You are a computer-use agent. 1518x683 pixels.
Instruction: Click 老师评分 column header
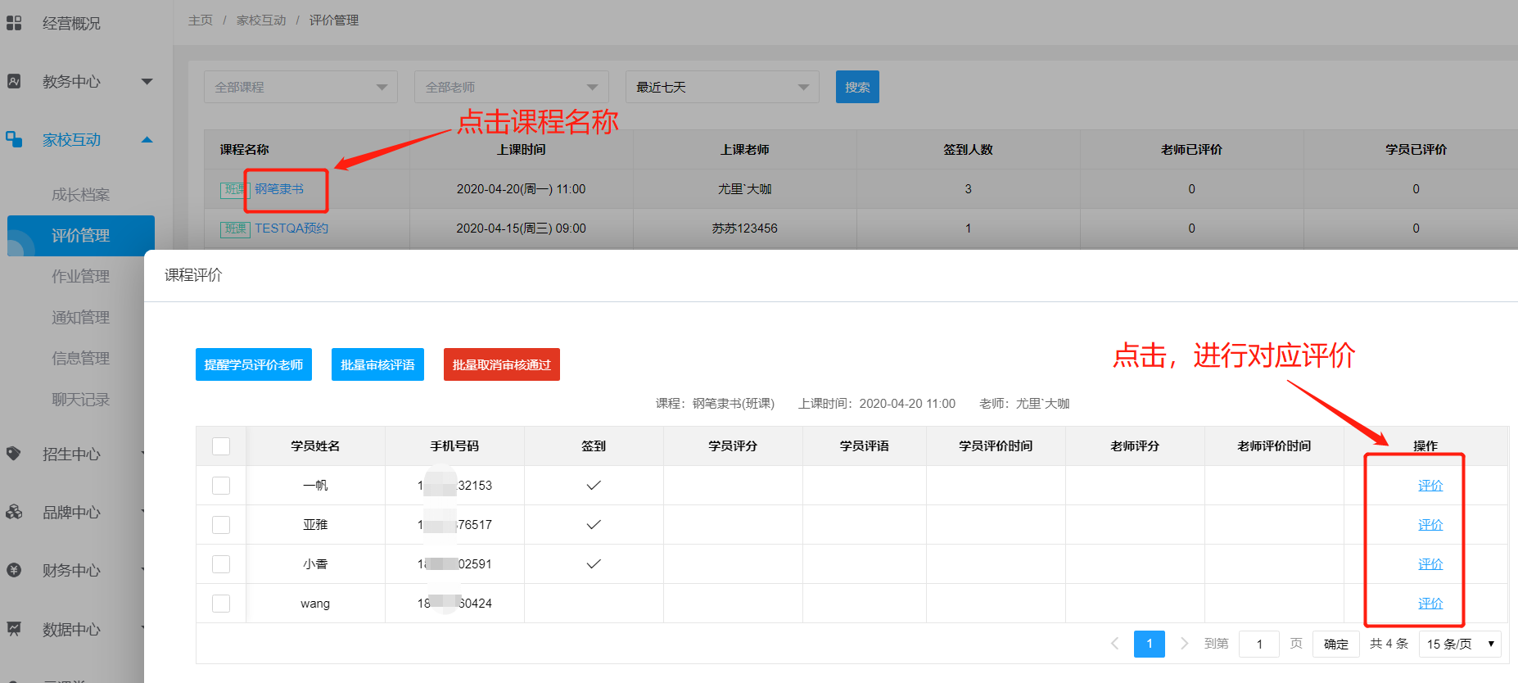click(1135, 446)
